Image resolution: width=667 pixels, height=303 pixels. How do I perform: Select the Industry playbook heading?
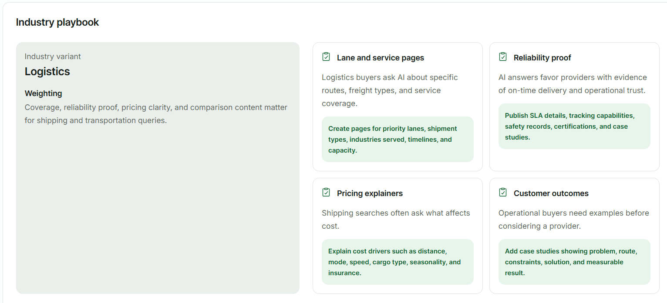[57, 22]
